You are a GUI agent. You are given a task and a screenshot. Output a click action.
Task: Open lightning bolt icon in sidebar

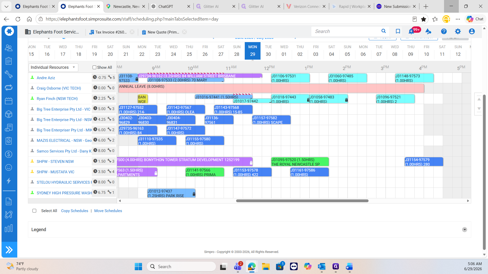coord(9,181)
